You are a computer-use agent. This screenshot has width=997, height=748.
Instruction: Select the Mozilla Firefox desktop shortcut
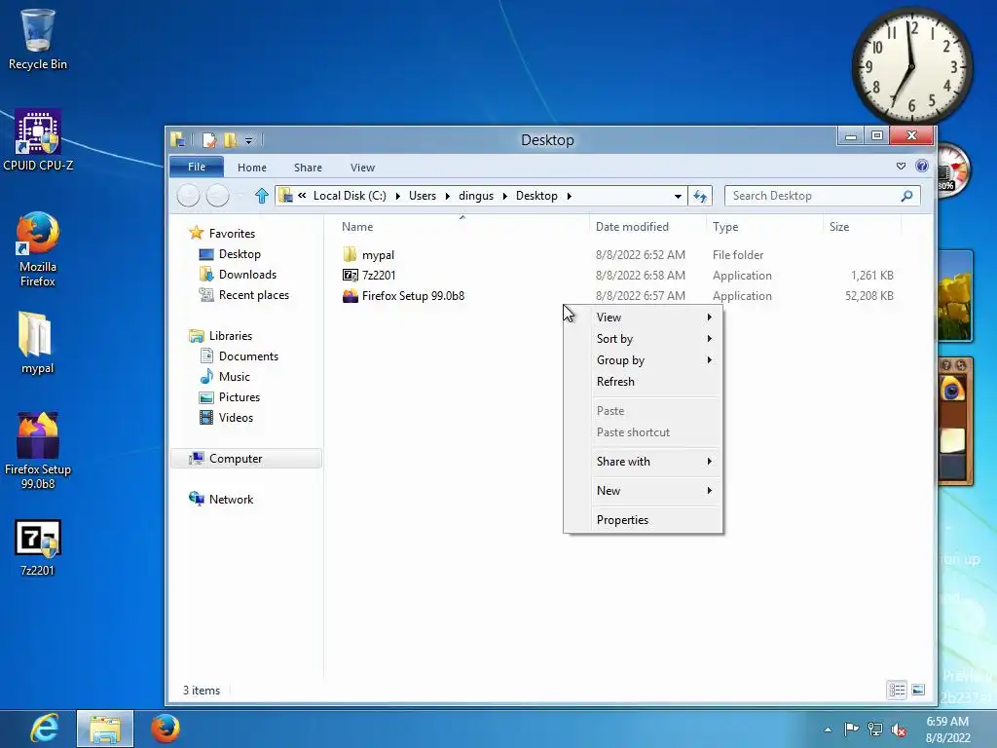[38, 249]
